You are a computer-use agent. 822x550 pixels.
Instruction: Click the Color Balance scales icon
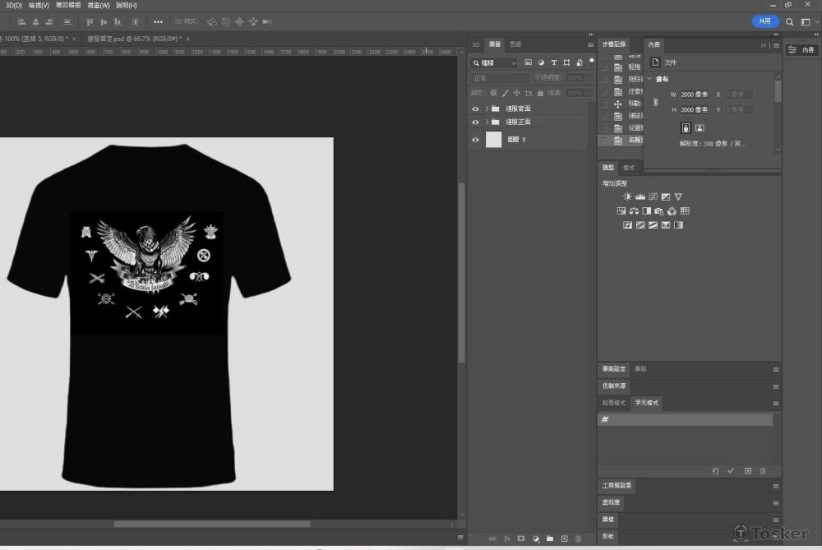[x=634, y=211]
